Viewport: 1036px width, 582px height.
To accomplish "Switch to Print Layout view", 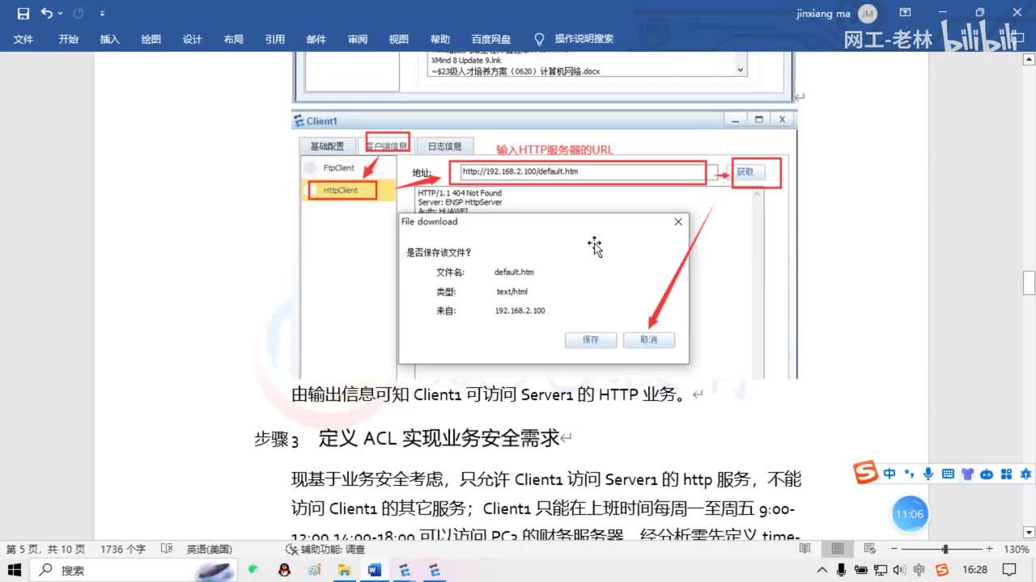I will (x=838, y=549).
